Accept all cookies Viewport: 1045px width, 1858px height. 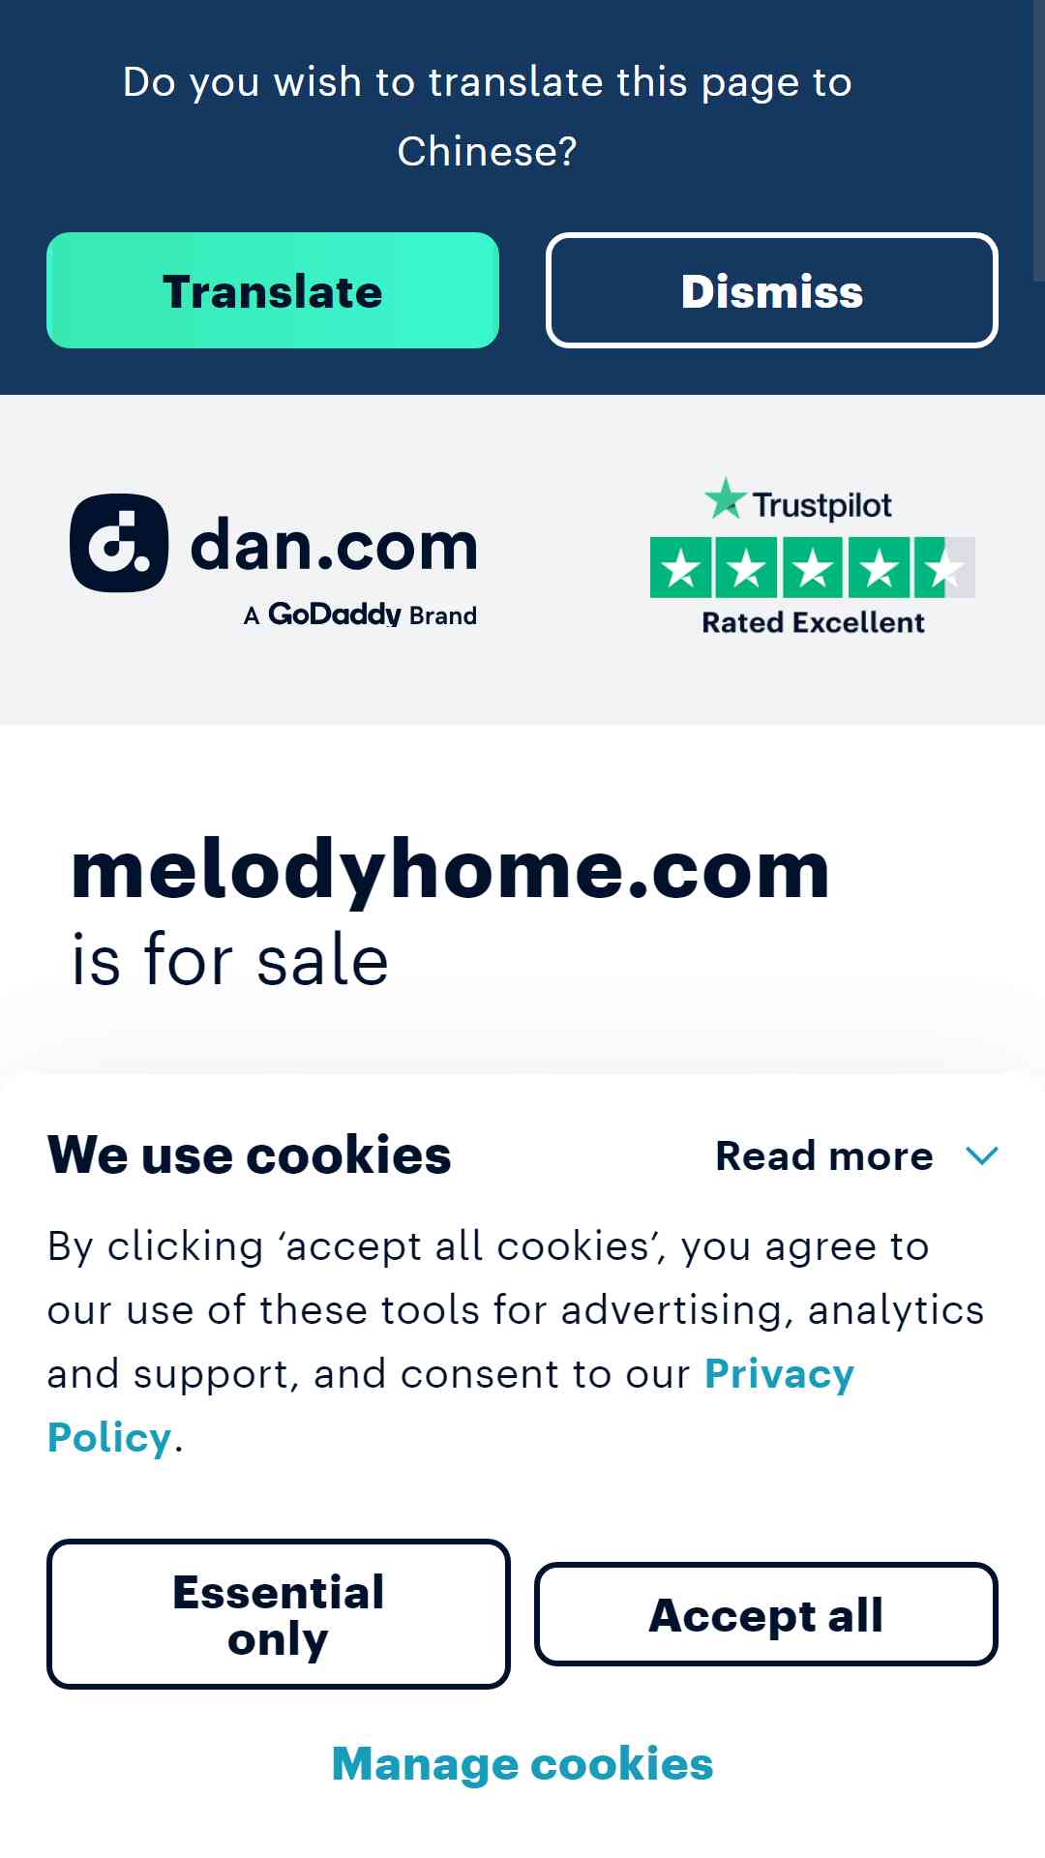(x=766, y=1614)
